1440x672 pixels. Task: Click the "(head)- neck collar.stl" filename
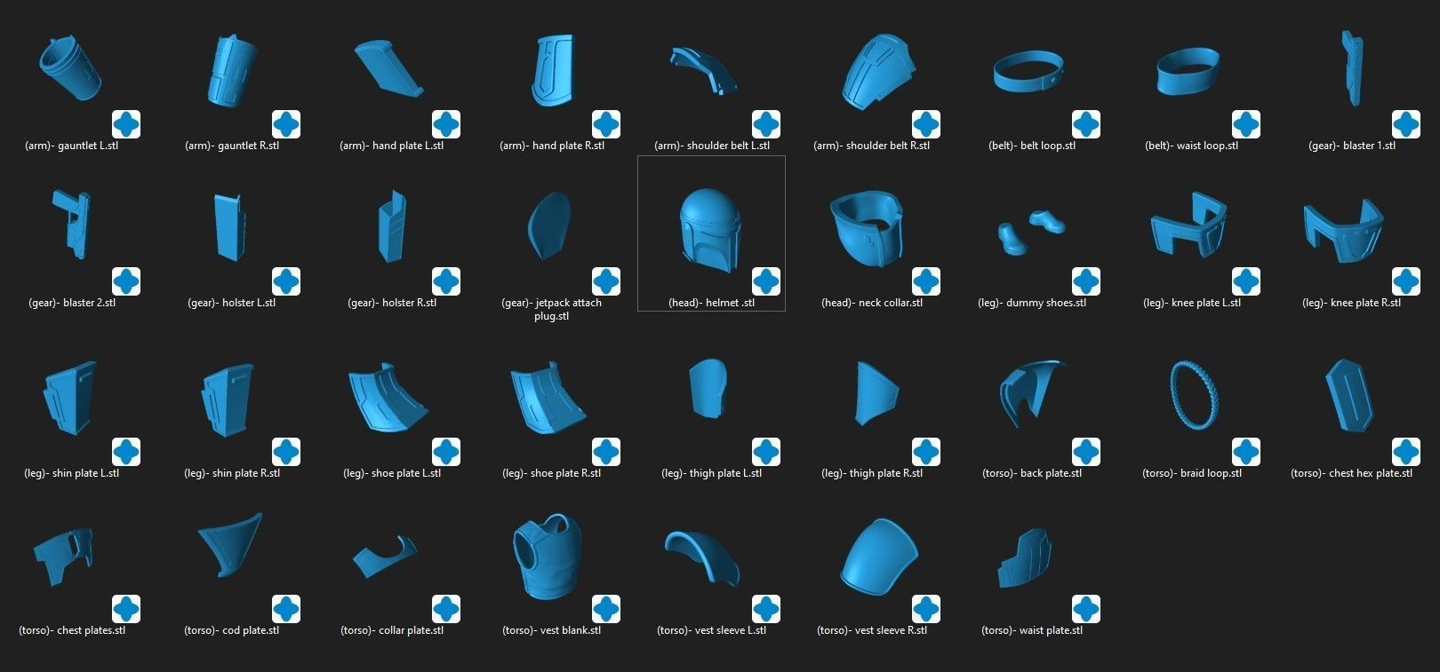click(x=872, y=303)
